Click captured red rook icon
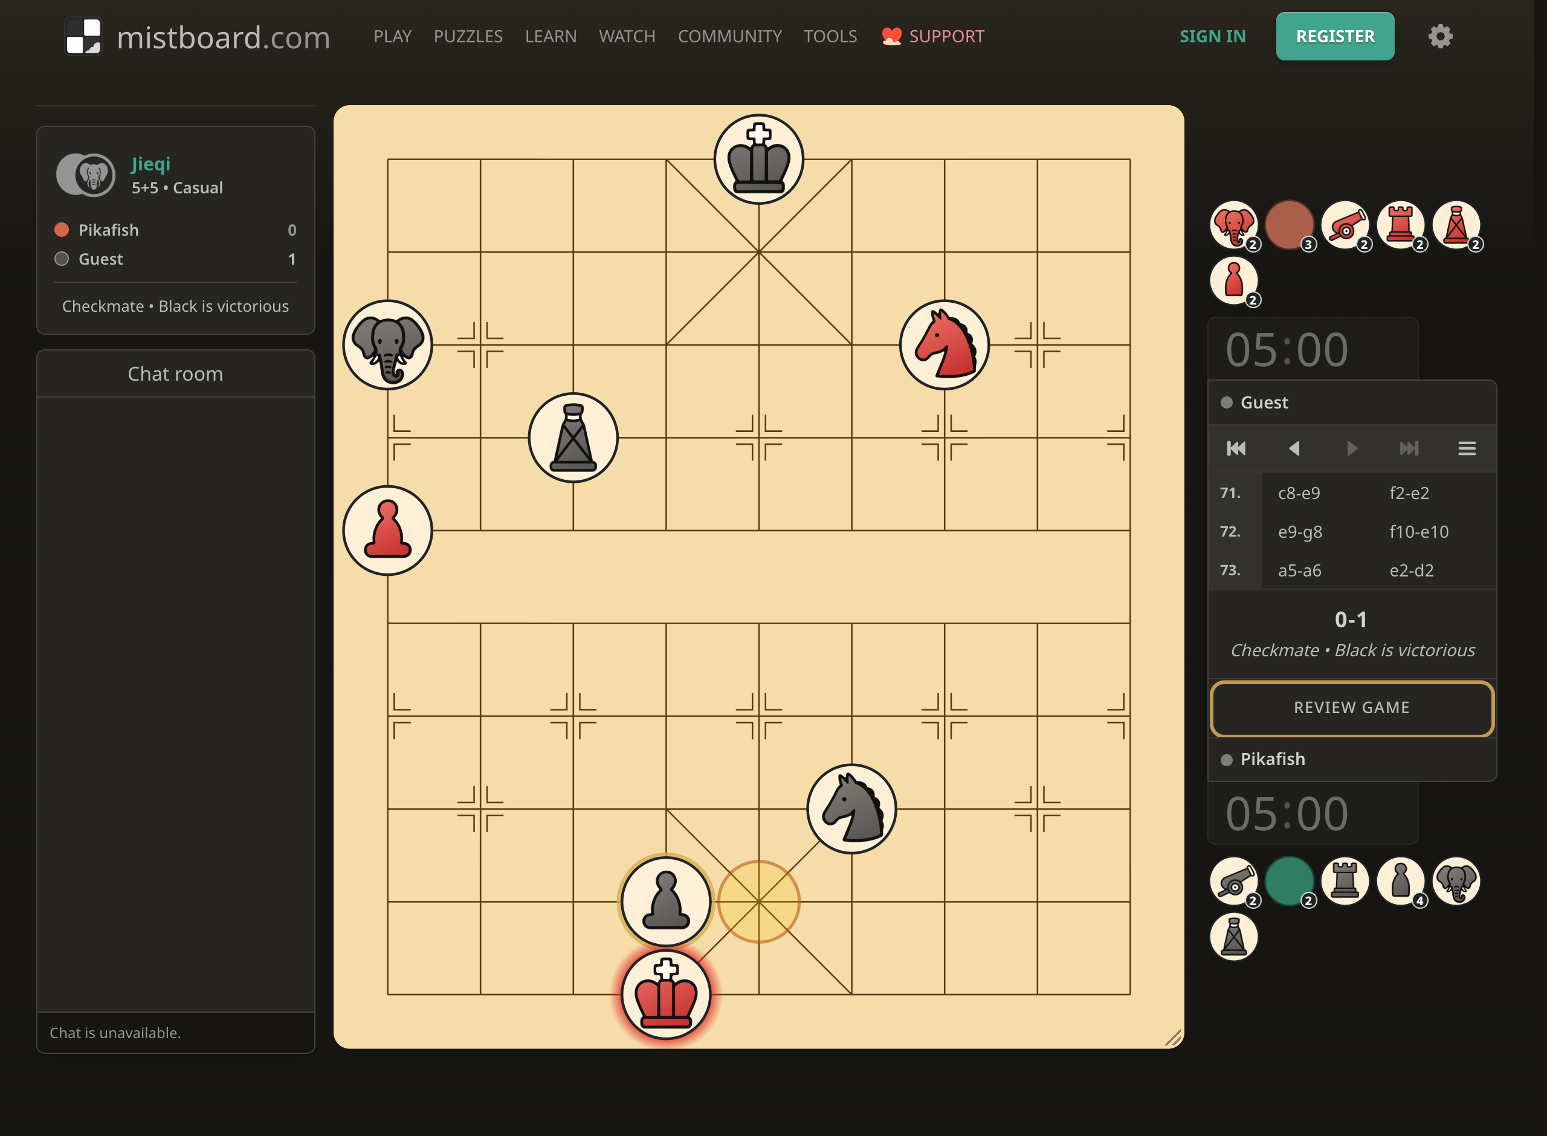 click(x=1401, y=225)
